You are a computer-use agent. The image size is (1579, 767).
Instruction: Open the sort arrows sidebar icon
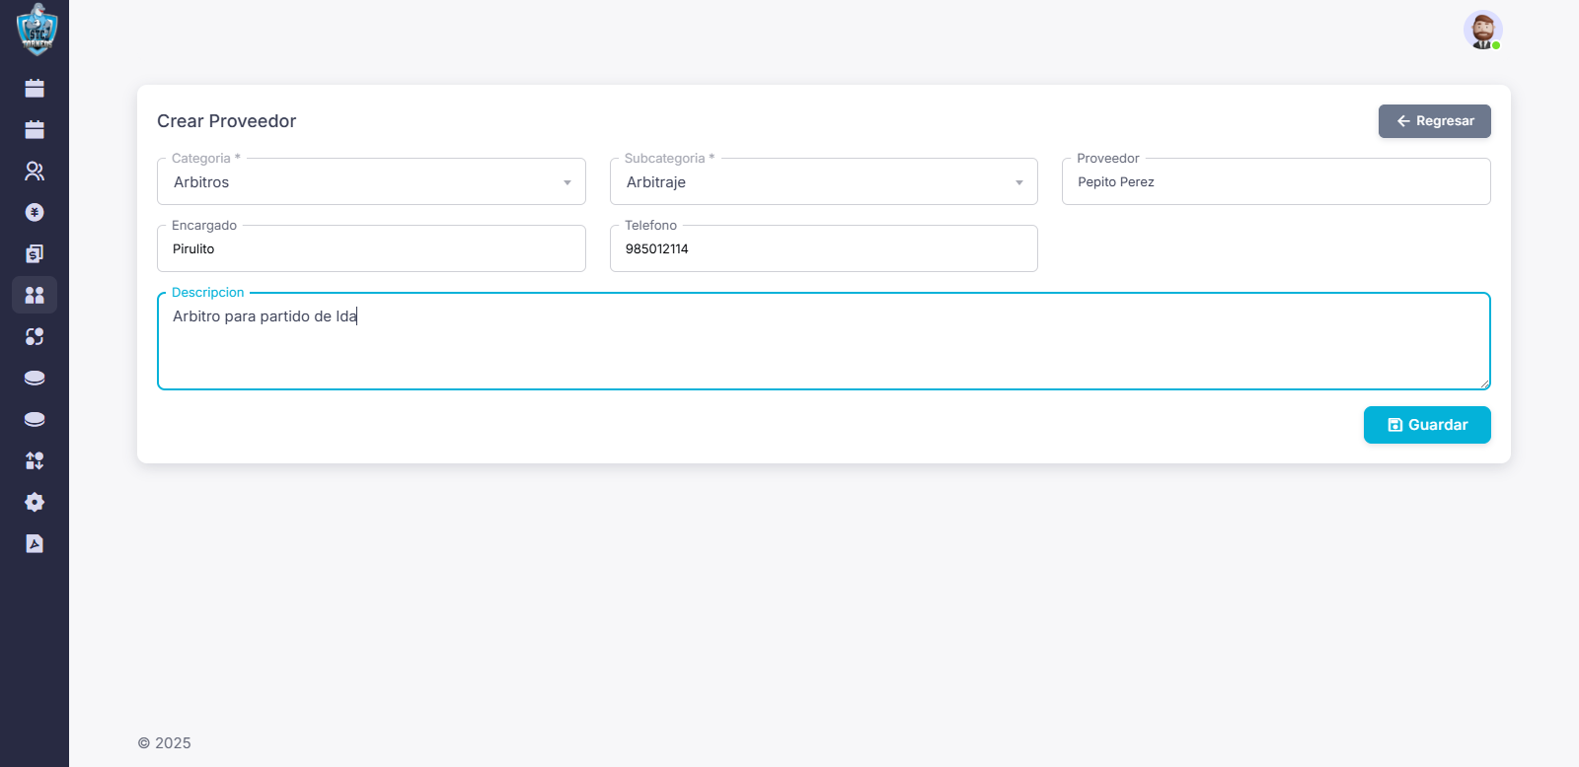35,460
